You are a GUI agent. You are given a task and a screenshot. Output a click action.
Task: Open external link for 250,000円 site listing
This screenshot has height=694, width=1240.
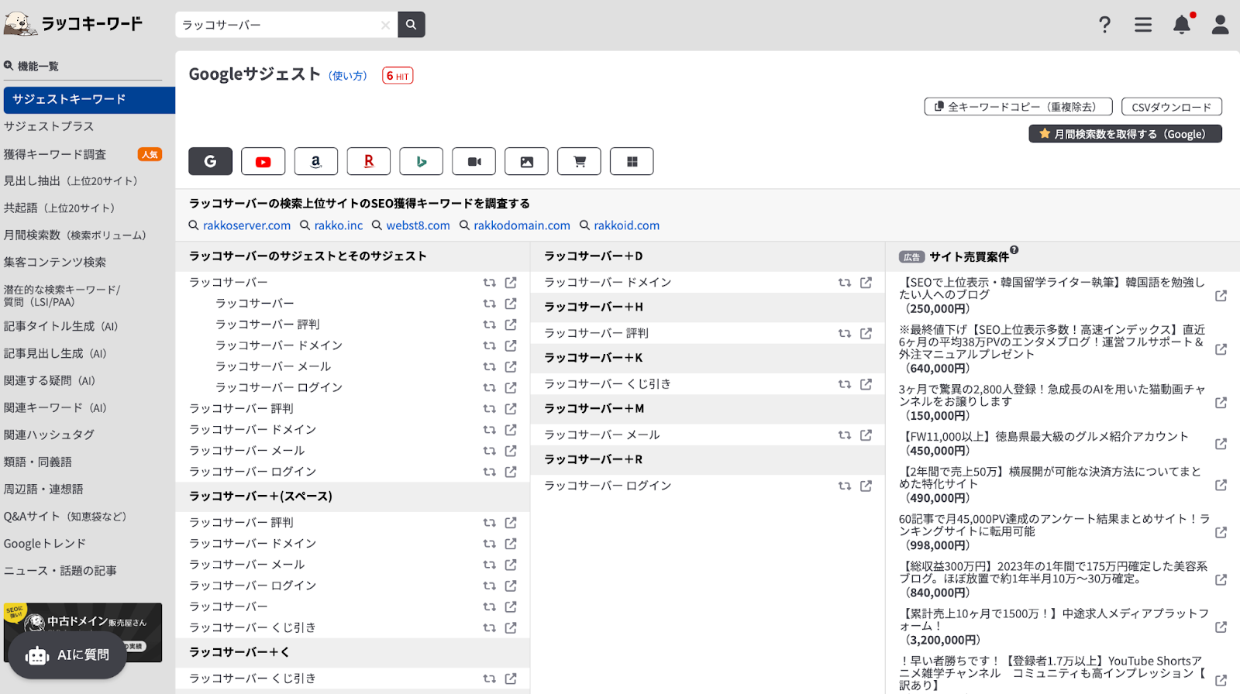click(1221, 296)
